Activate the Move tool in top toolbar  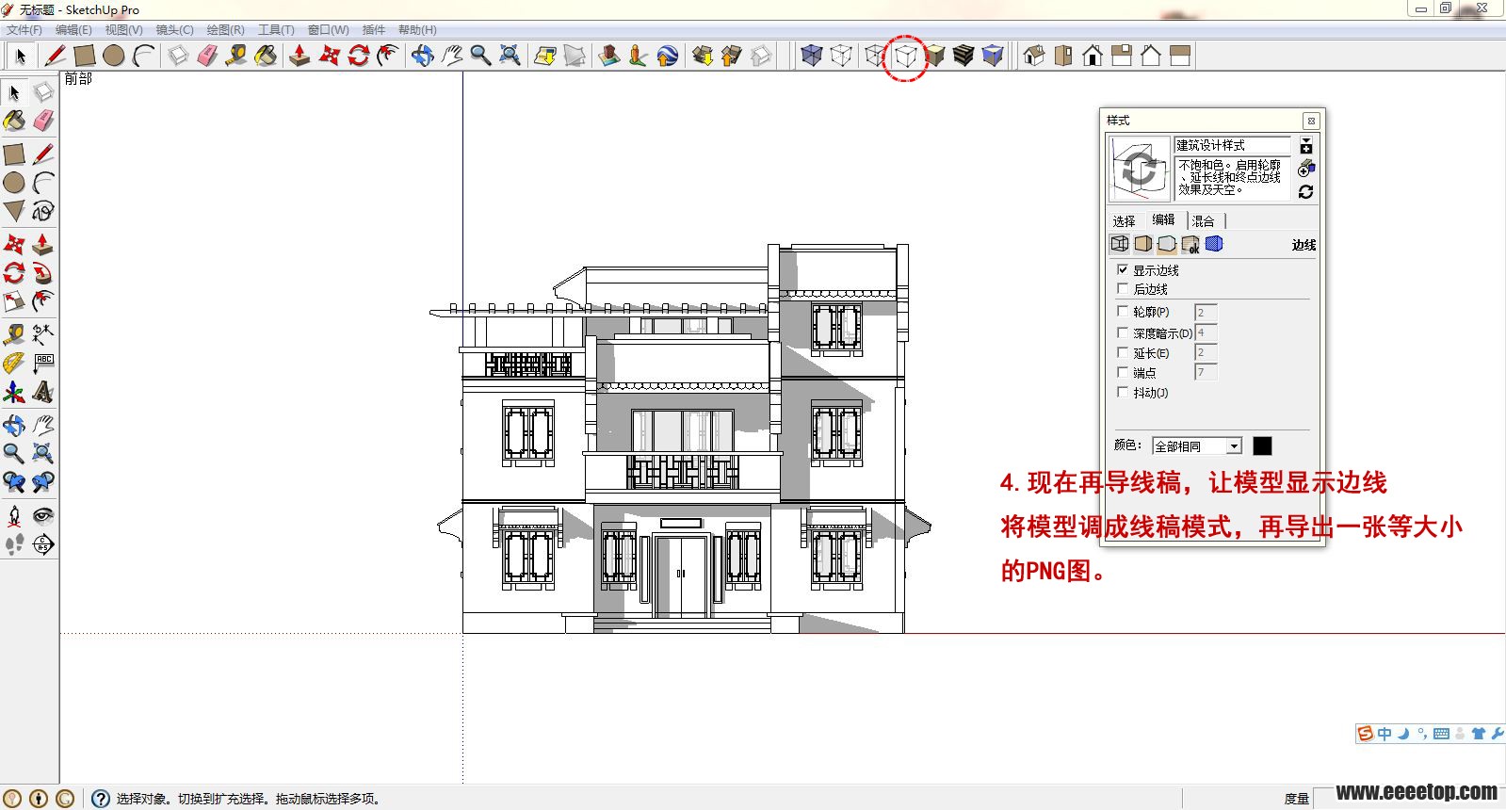pos(329,56)
